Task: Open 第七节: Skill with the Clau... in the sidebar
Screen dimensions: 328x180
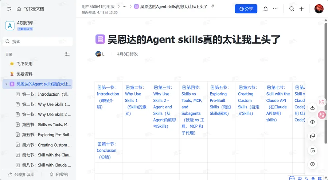Action: [47, 155]
